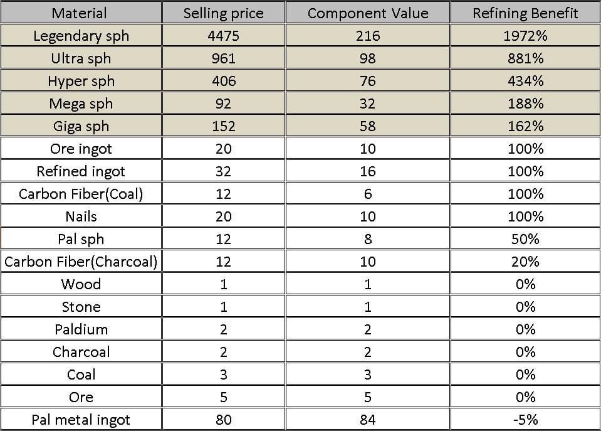Select the Carbon Fiber(Charcoal) cell
This screenshot has width=601, height=431.
tap(81, 262)
